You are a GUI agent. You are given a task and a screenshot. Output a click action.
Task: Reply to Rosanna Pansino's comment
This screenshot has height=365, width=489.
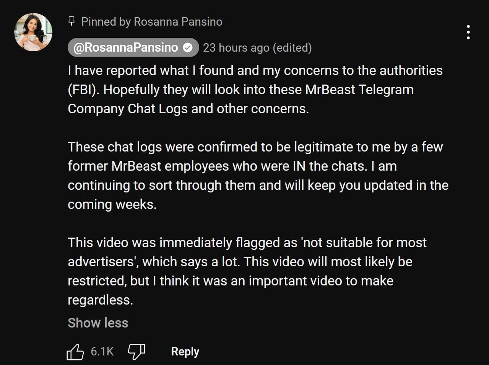[x=185, y=351]
